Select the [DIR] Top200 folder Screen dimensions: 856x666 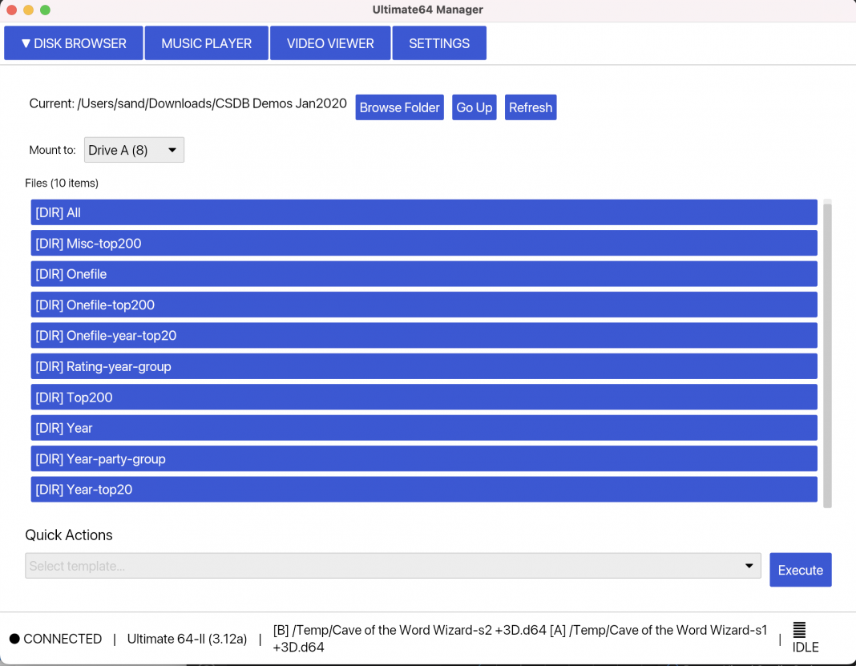(x=424, y=398)
